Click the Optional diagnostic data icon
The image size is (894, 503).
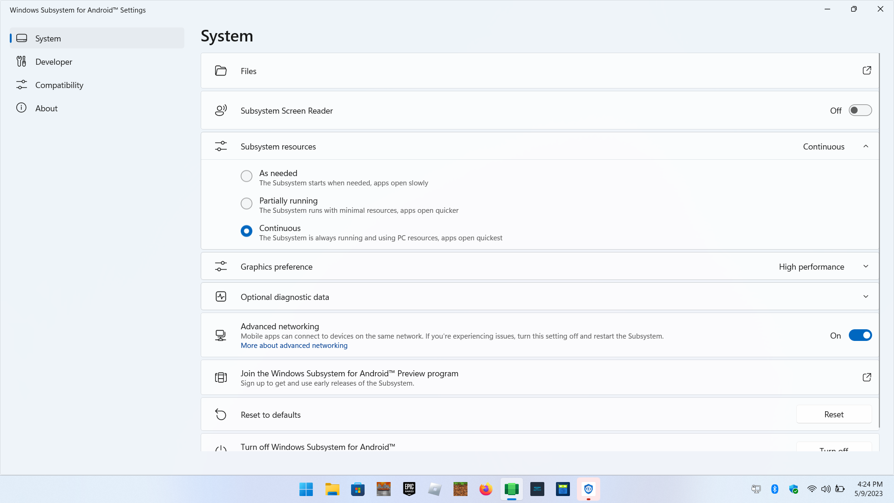(x=221, y=297)
